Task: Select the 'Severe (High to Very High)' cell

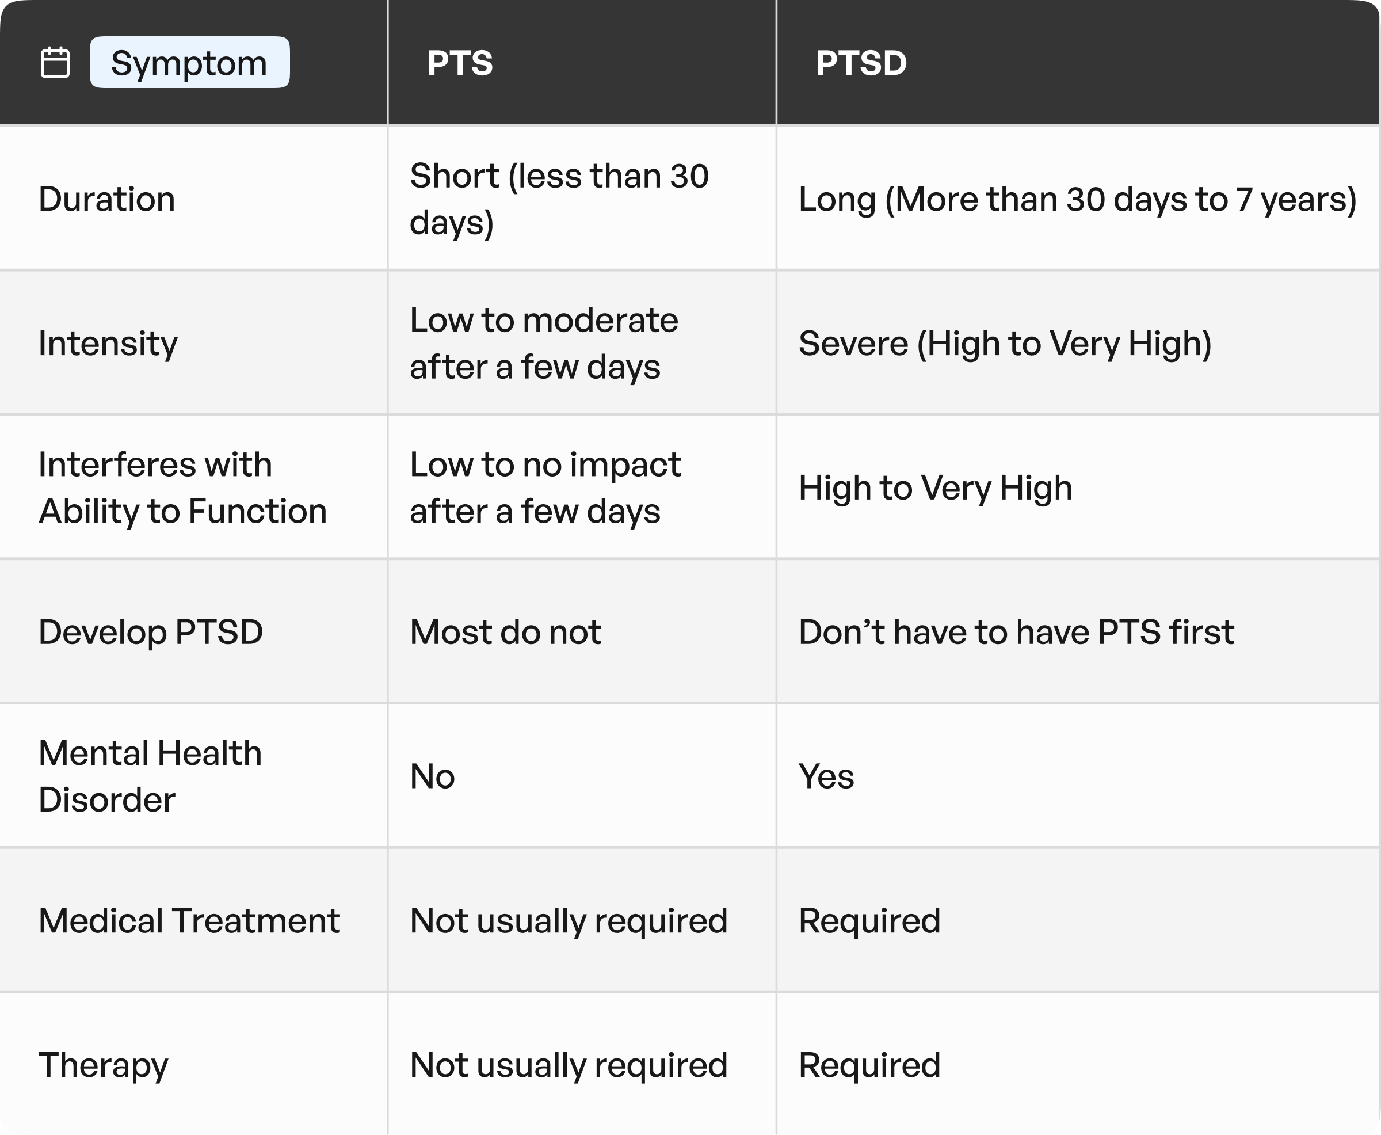Action: (x=1005, y=343)
